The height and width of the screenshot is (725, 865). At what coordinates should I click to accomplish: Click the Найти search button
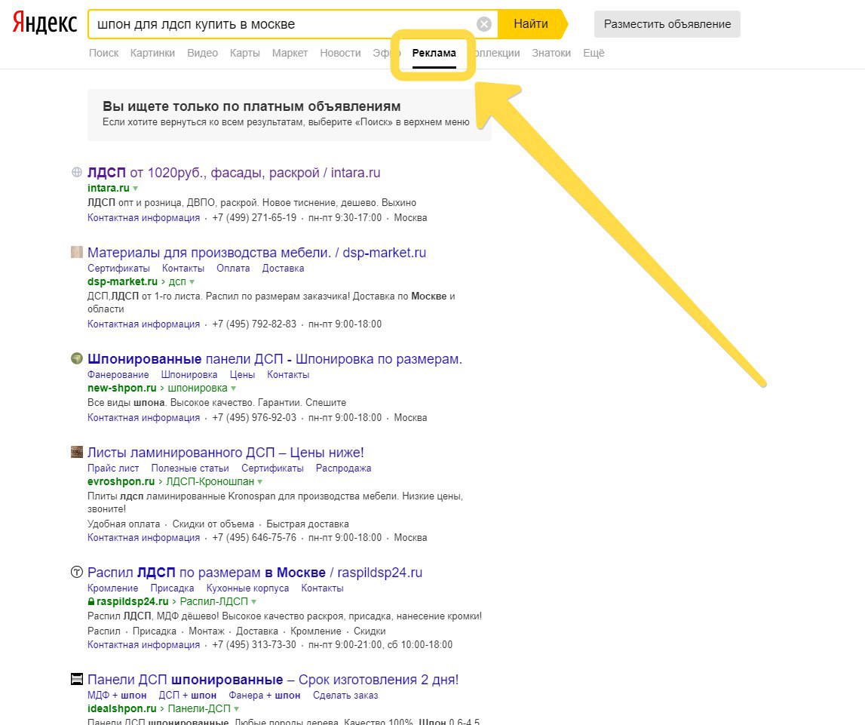[531, 23]
